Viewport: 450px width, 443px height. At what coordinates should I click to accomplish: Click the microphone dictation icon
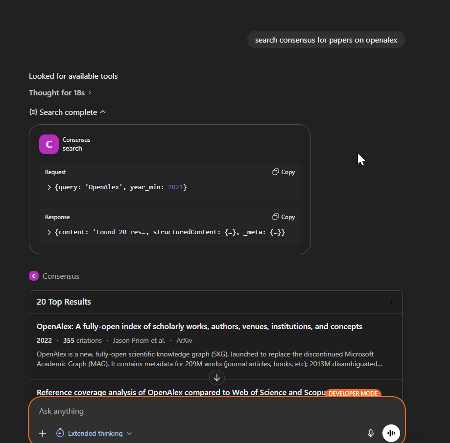(x=371, y=433)
